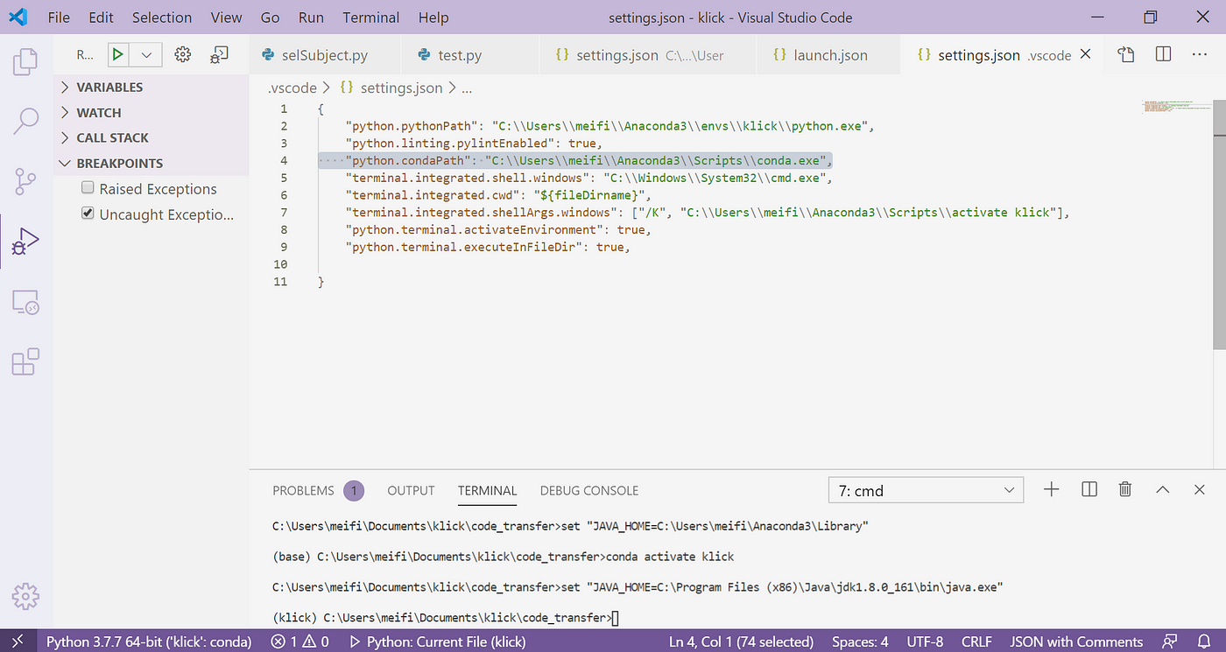
Task: Open the errors and warnings status item
Action: pyautogui.click(x=299, y=641)
